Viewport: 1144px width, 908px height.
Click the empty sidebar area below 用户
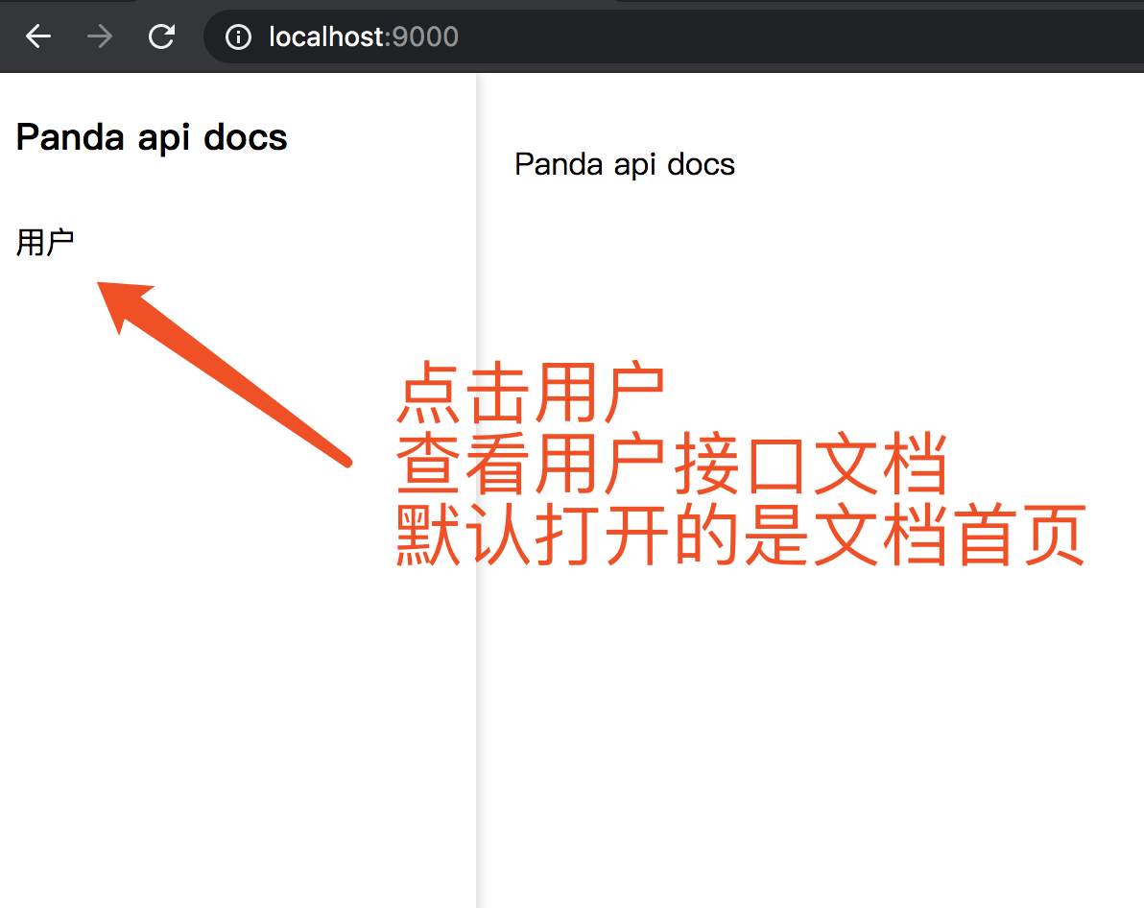[230, 624]
